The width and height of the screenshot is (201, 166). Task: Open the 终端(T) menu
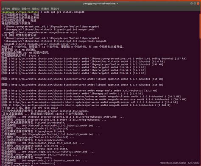(x=45, y=9)
